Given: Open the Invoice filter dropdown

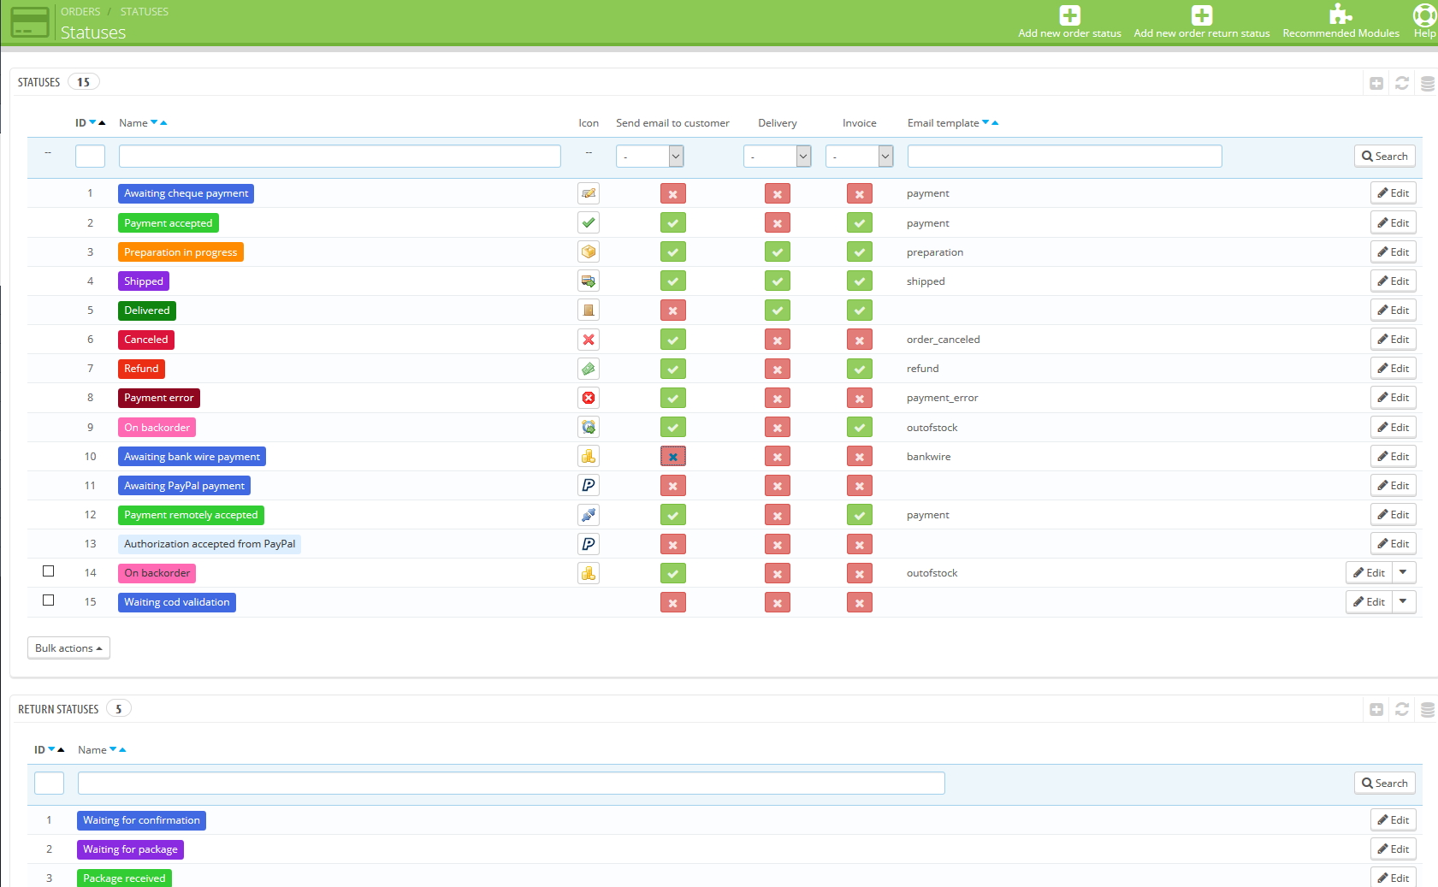Looking at the screenshot, I should point(860,156).
